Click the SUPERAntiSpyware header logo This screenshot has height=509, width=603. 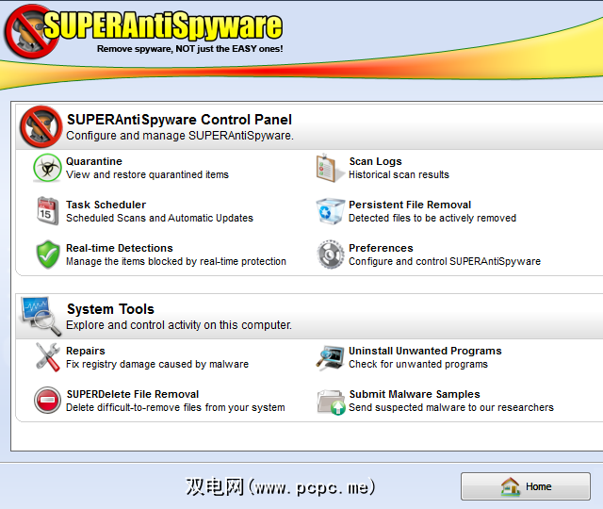pyautogui.click(x=144, y=31)
